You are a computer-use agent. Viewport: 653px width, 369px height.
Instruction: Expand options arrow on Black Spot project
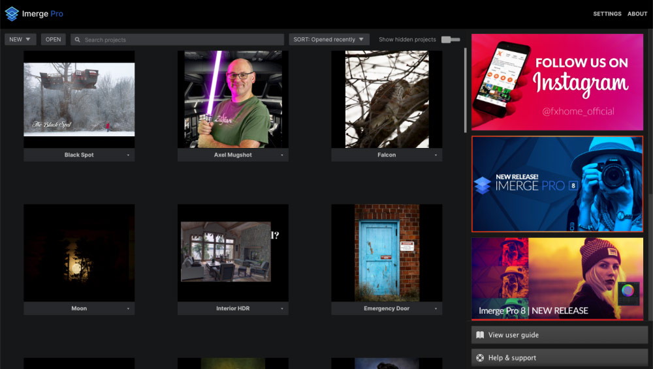pos(128,155)
